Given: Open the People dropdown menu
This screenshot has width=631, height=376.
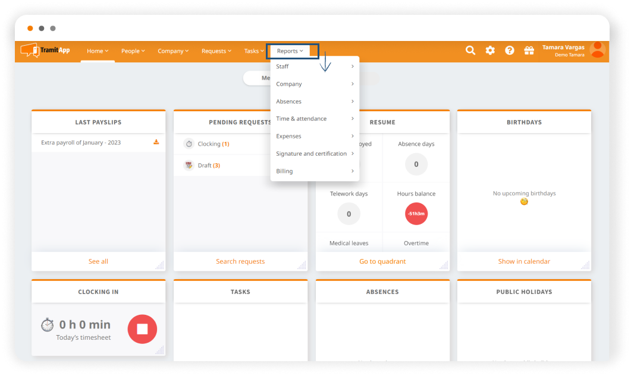Looking at the screenshot, I should point(133,51).
